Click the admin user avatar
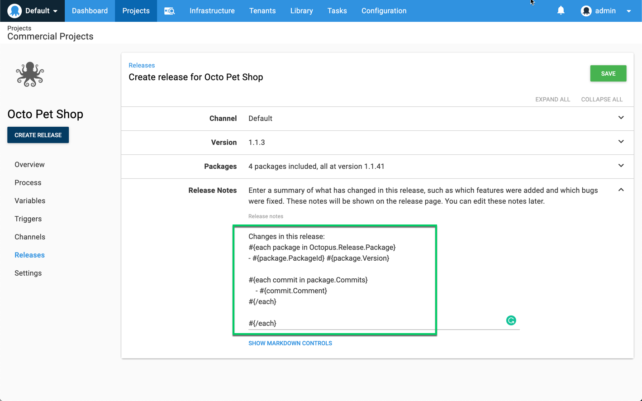Image resolution: width=642 pixels, height=401 pixels. click(585, 10)
